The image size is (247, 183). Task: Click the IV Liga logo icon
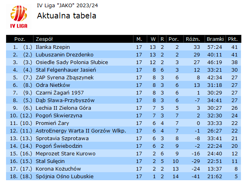18,17
